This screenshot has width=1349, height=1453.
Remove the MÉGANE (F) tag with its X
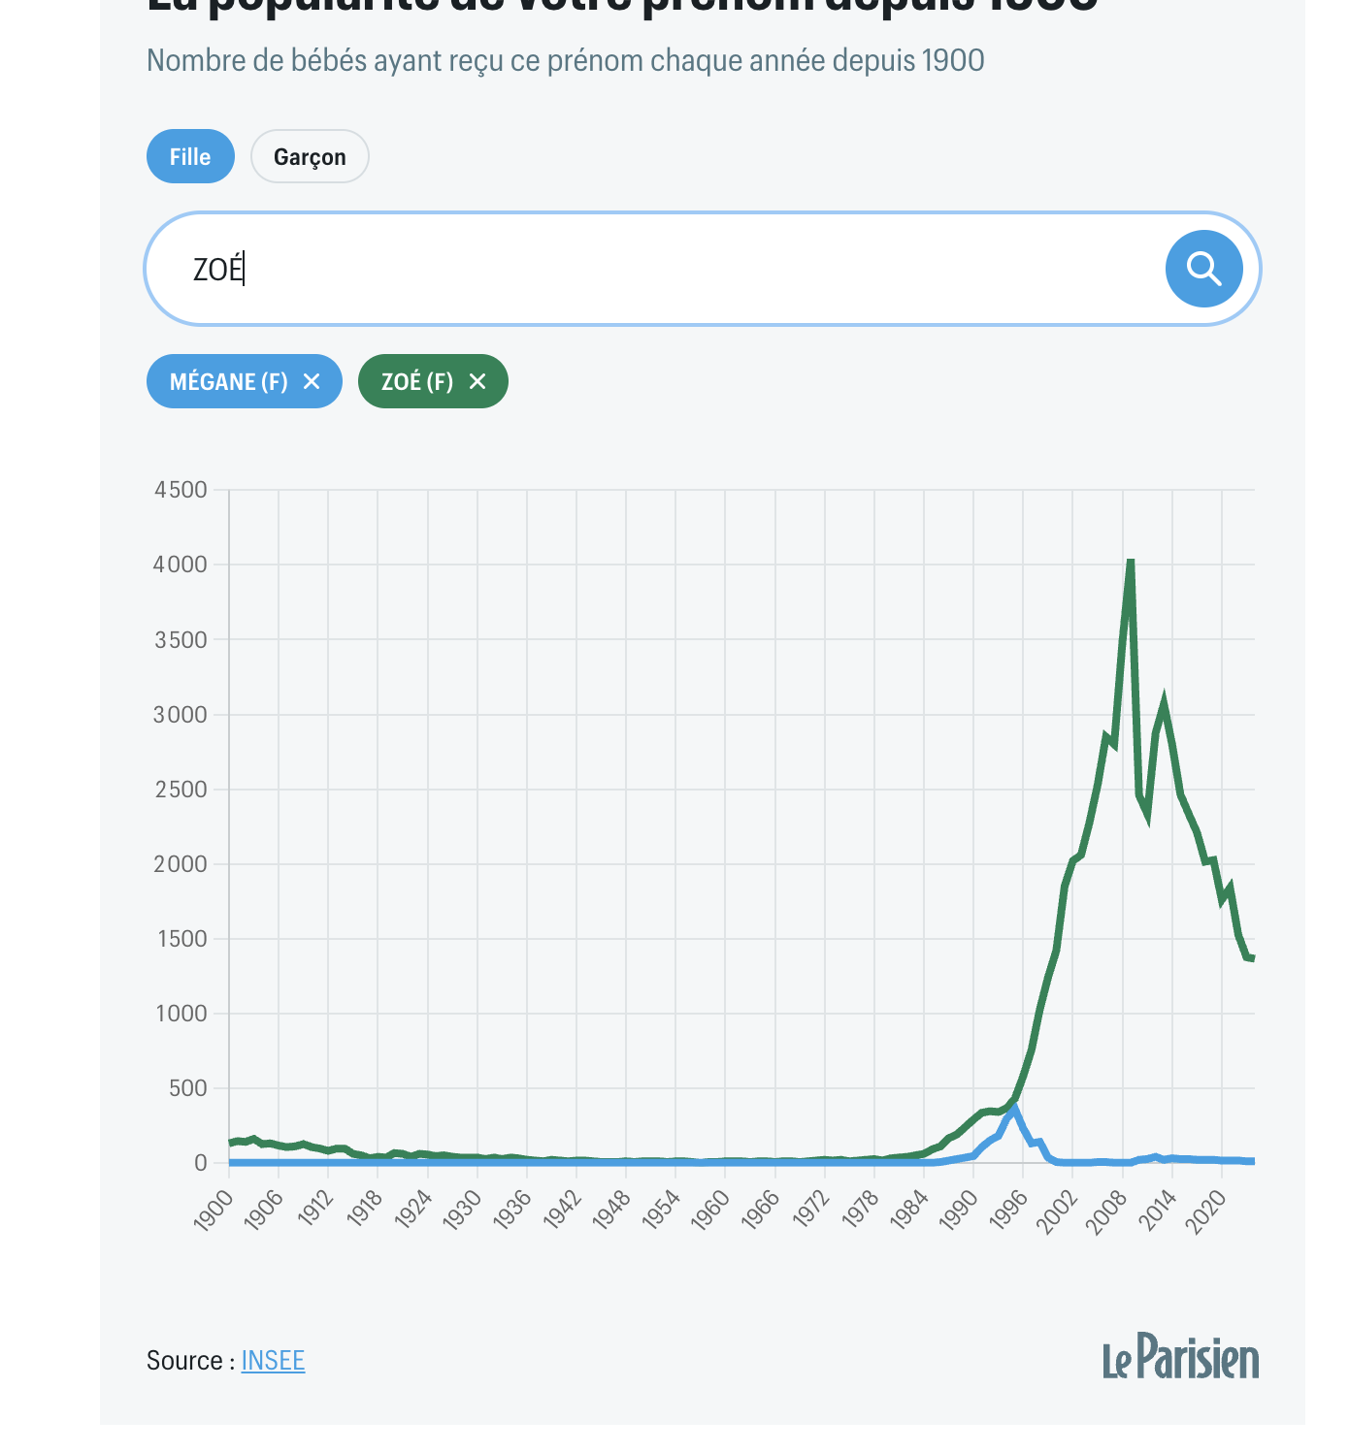(312, 381)
